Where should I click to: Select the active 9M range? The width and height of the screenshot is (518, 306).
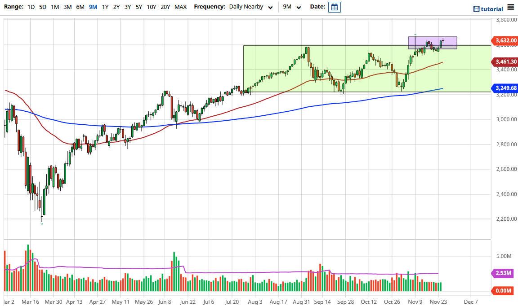(x=93, y=7)
